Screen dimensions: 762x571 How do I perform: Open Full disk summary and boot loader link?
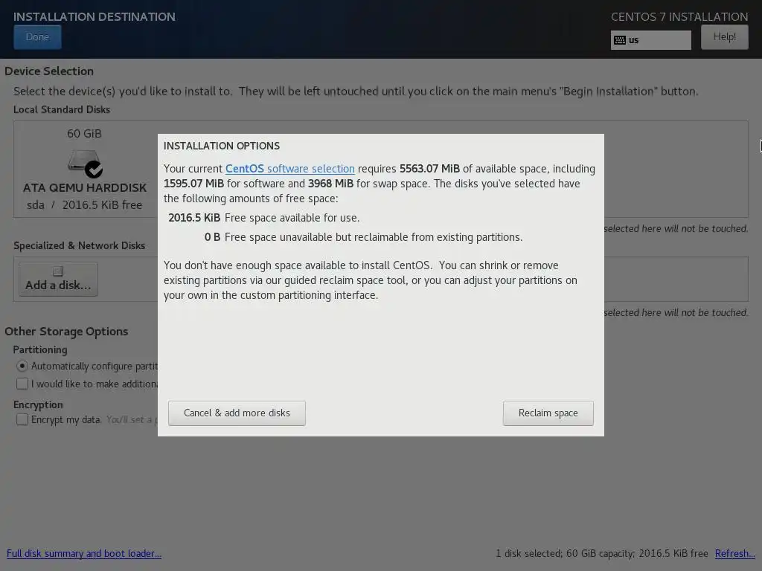(x=84, y=553)
